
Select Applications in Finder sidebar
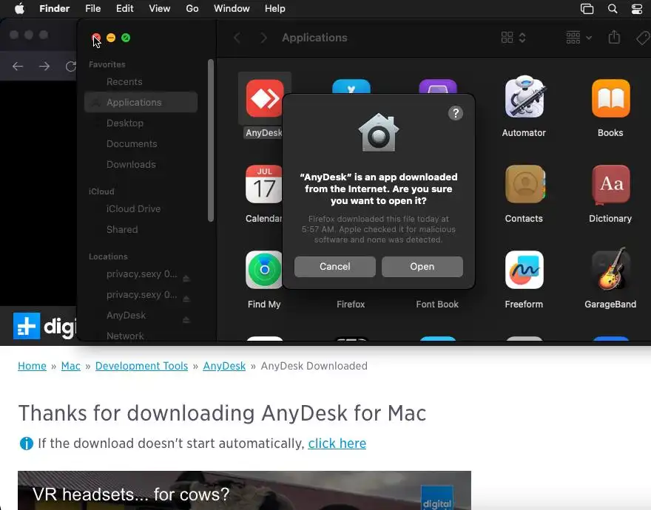pos(141,102)
